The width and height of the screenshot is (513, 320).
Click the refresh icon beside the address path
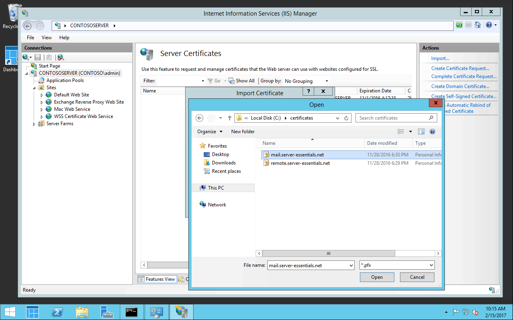pyautogui.click(x=347, y=118)
